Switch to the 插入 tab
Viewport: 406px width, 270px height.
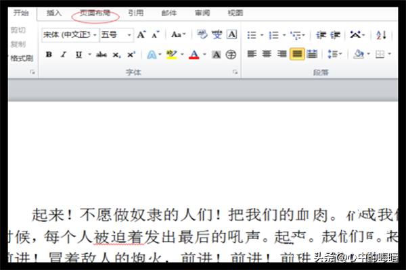coord(54,13)
